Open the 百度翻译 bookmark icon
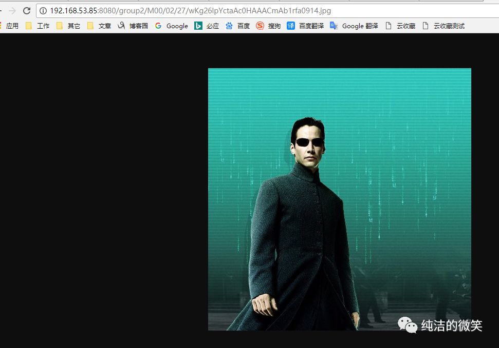Screen dimensions: 499x348 click(x=290, y=26)
